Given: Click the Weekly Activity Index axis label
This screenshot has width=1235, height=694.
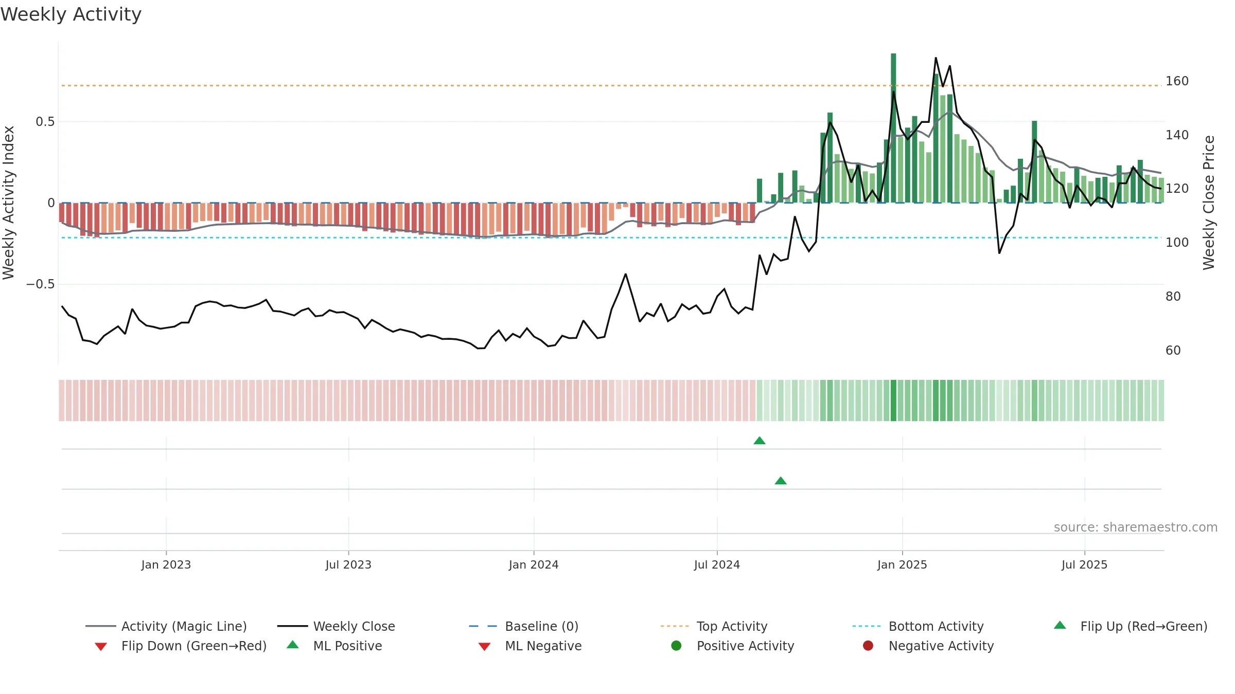Looking at the screenshot, I should tap(9, 203).
